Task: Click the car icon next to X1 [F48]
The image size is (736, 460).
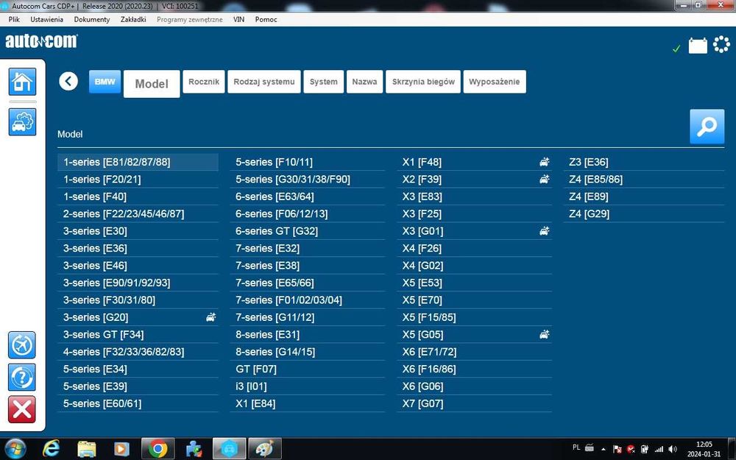Action: [544, 162]
